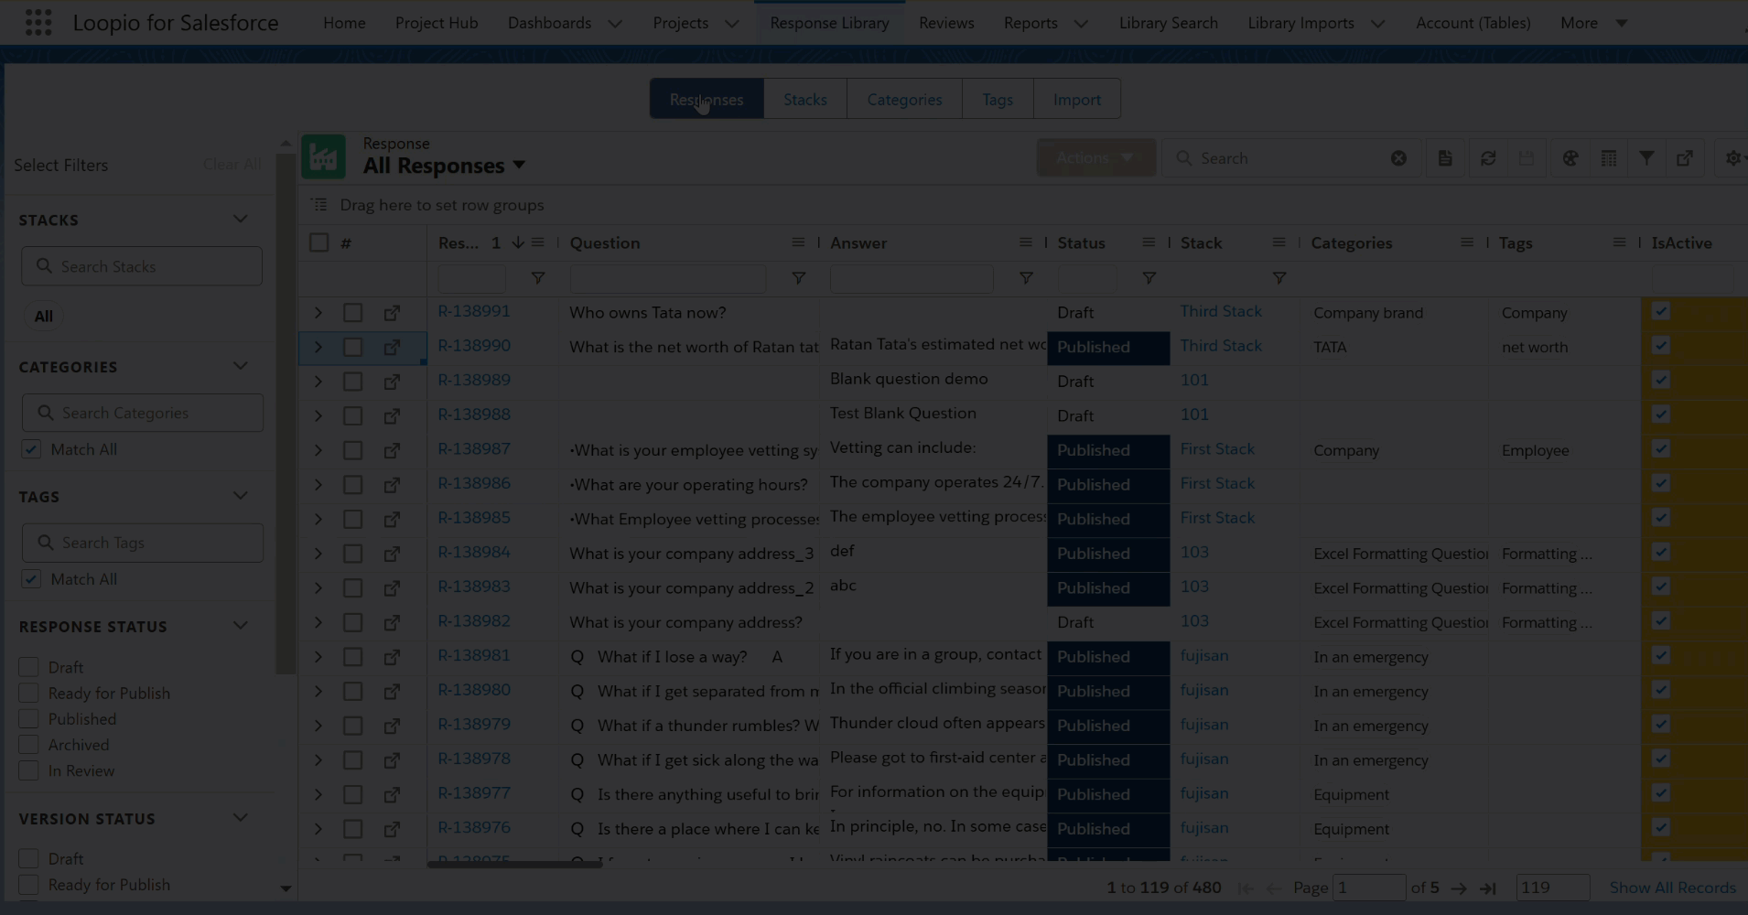This screenshot has width=1748, height=915.
Task: Open Question column filter funnel
Action: pos(798,277)
